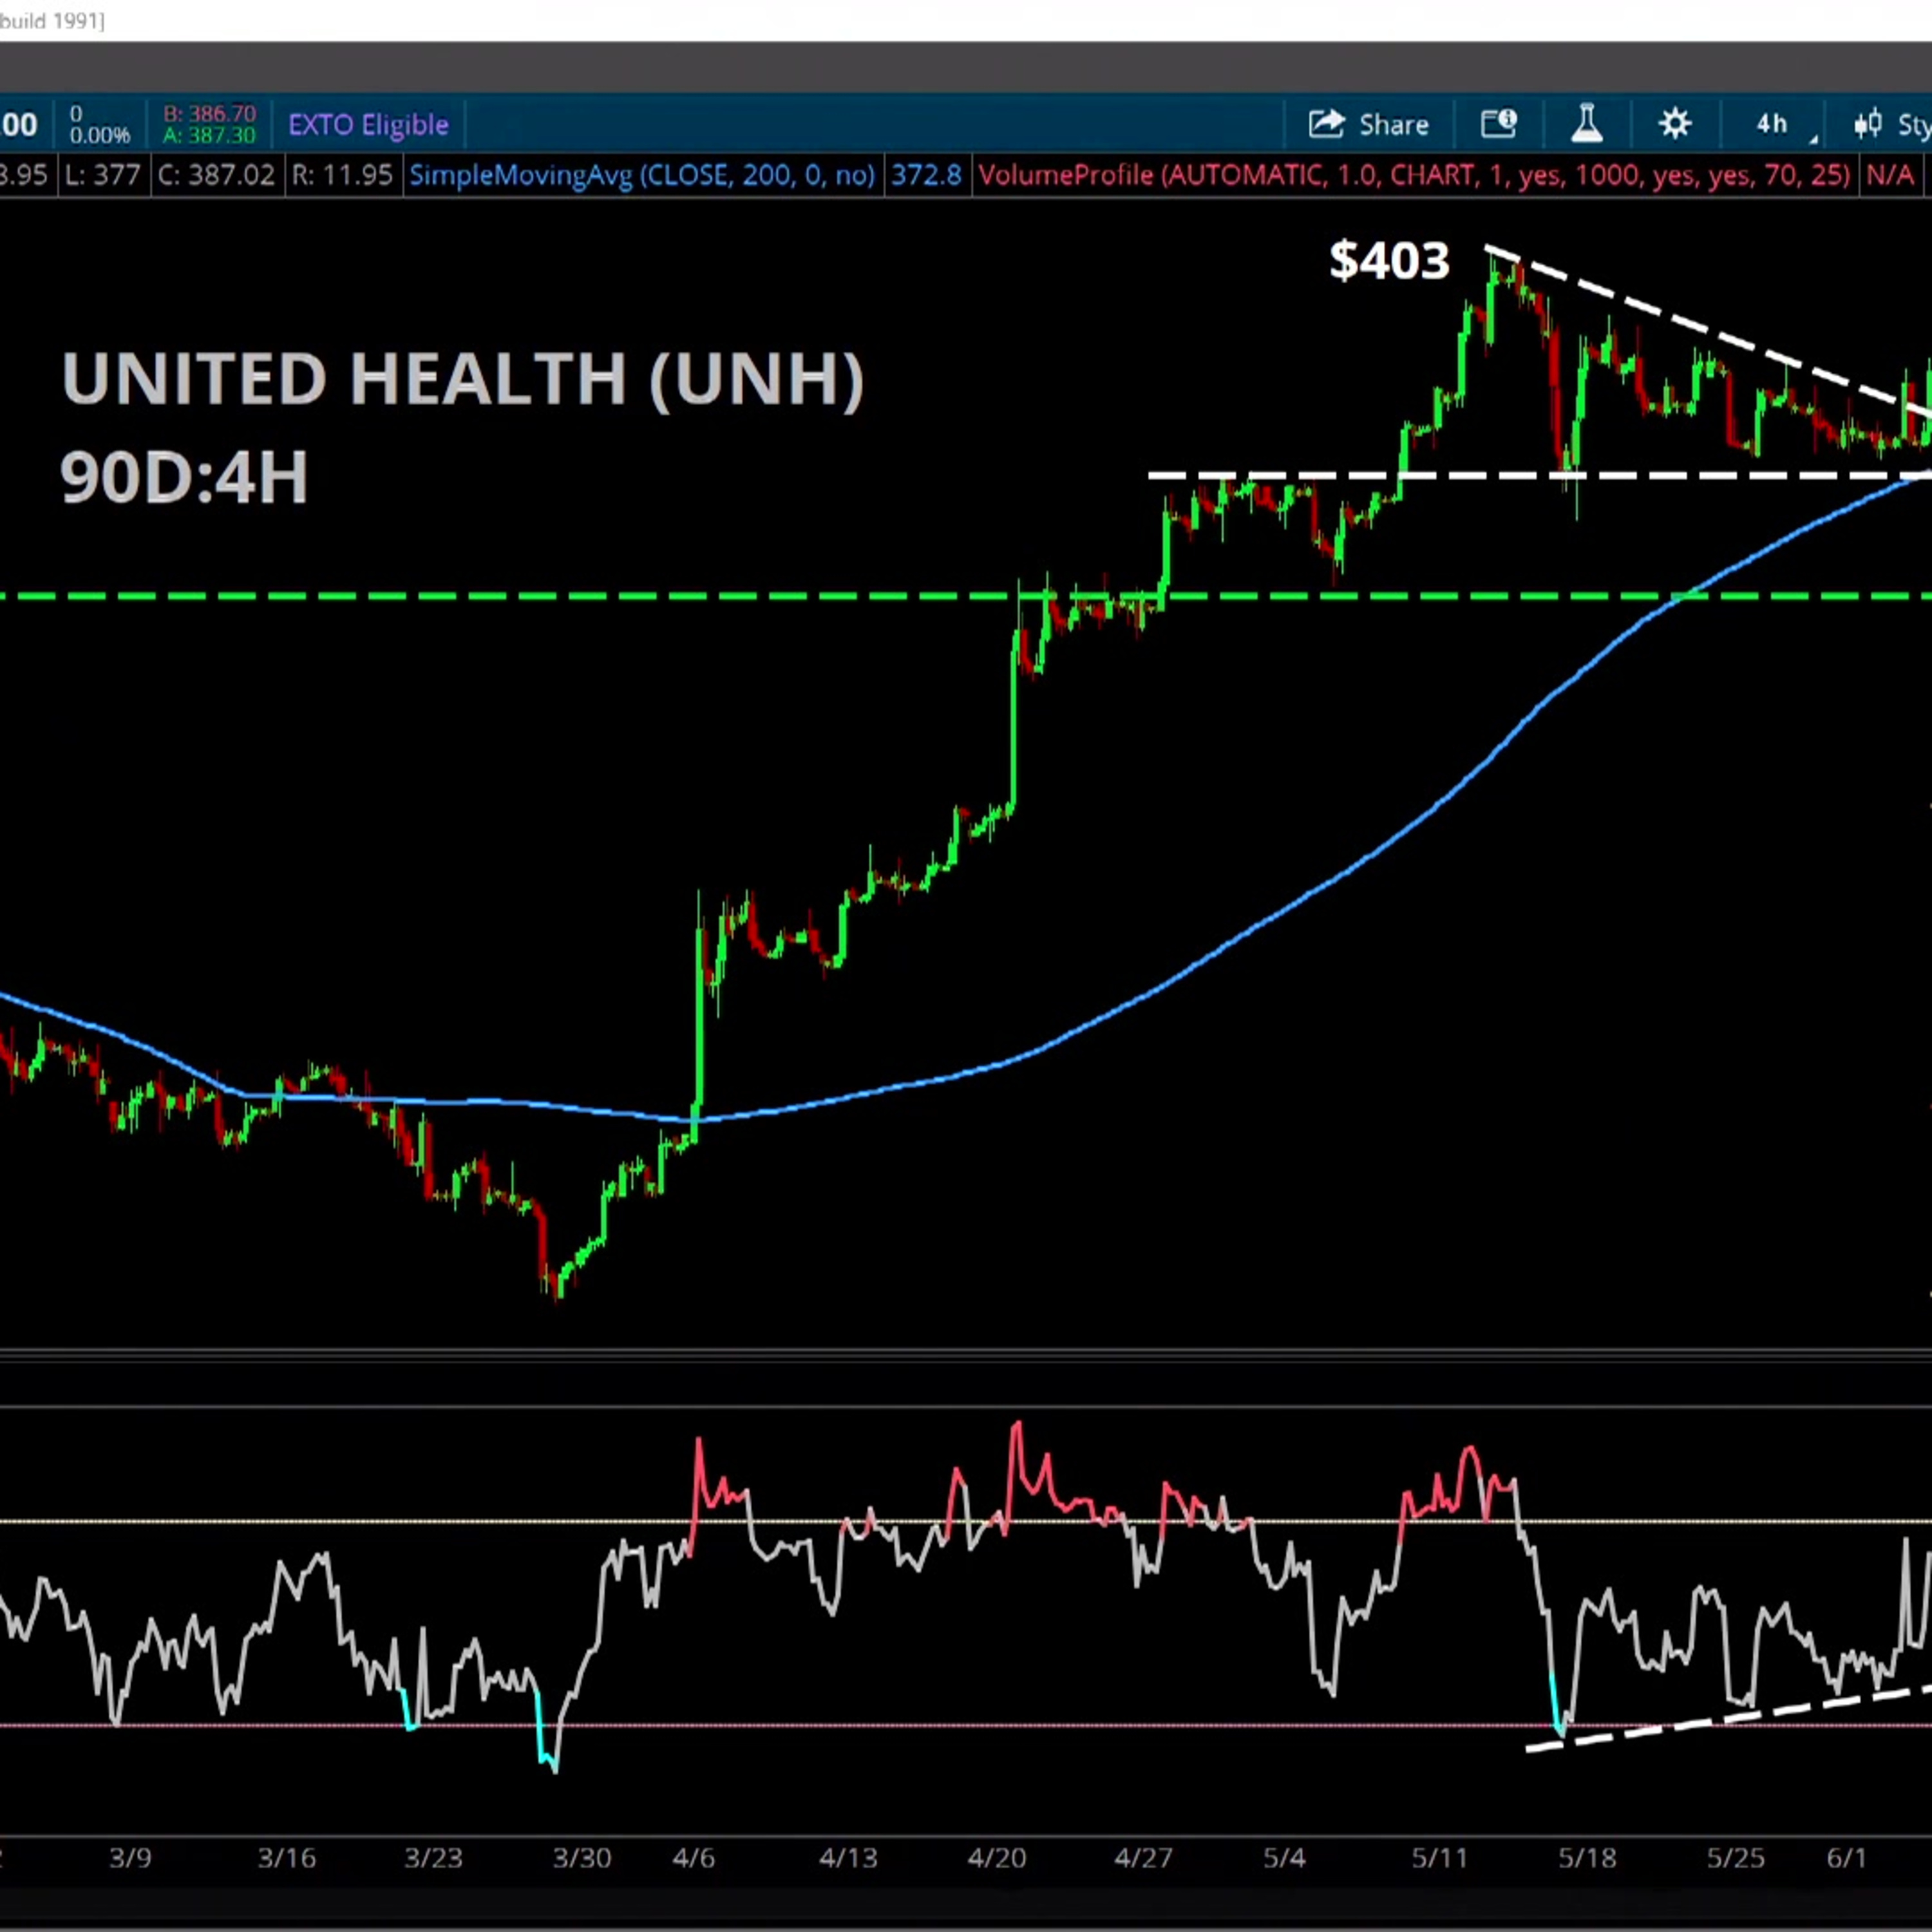Image resolution: width=1932 pixels, height=1932 pixels.
Task: Click the N/A volume profile value
Action: 1890,176
